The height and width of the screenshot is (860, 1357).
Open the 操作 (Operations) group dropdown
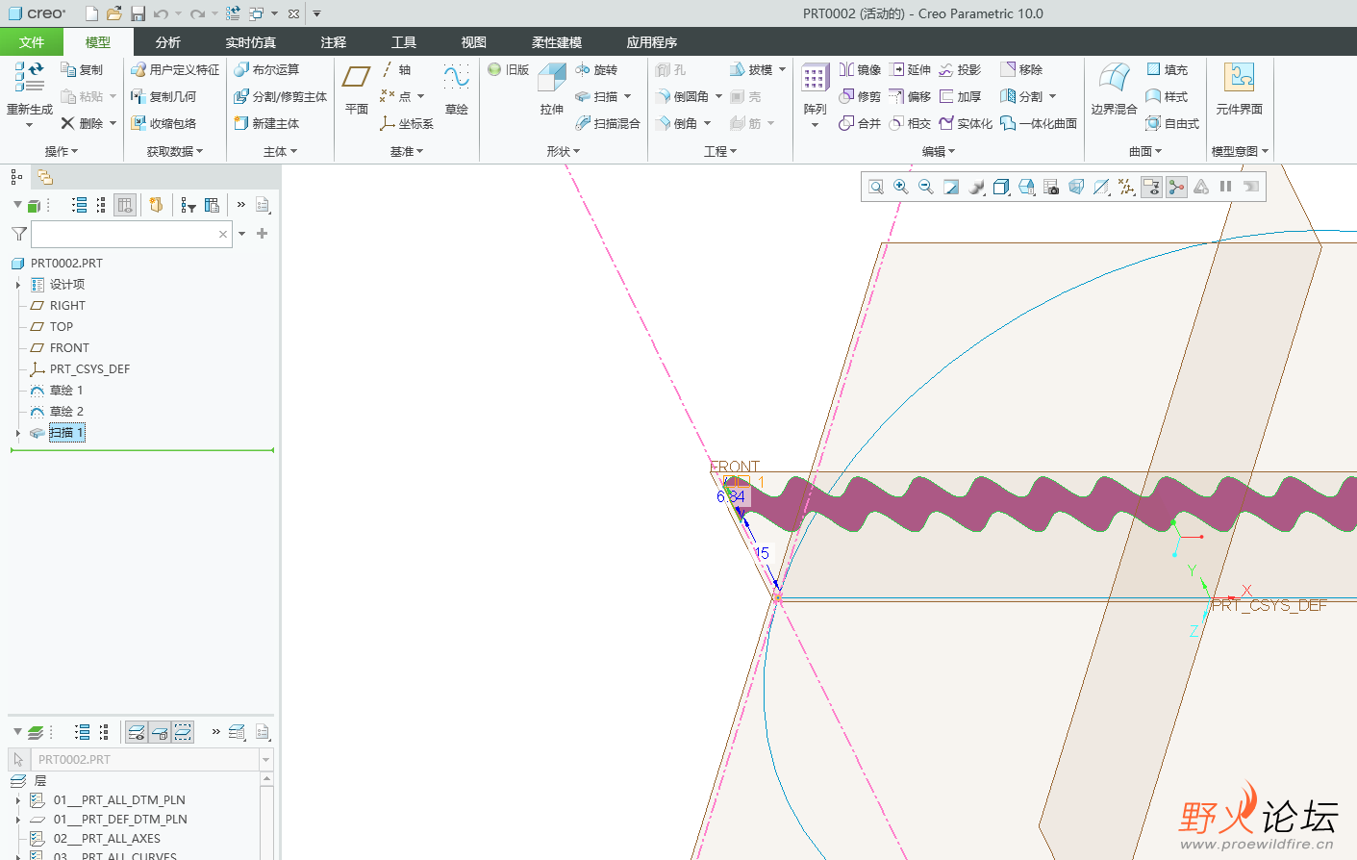(x=62, y=151)
